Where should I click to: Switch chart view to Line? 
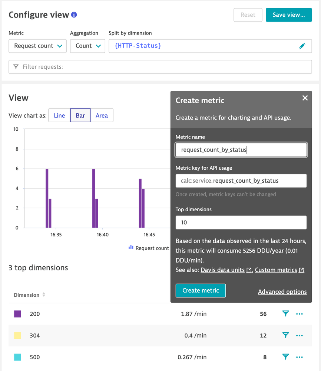point(59,115)
